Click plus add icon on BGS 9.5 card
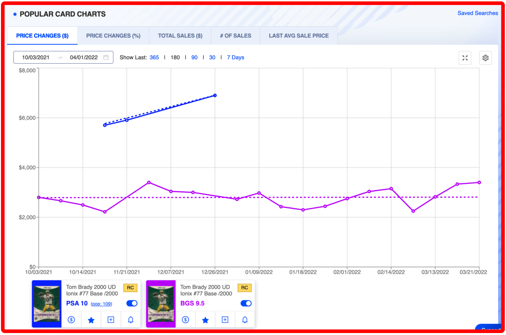 point(225,320)
